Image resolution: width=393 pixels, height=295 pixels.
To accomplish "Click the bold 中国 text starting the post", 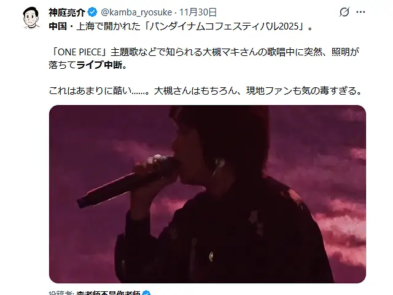I will [58, 26].
